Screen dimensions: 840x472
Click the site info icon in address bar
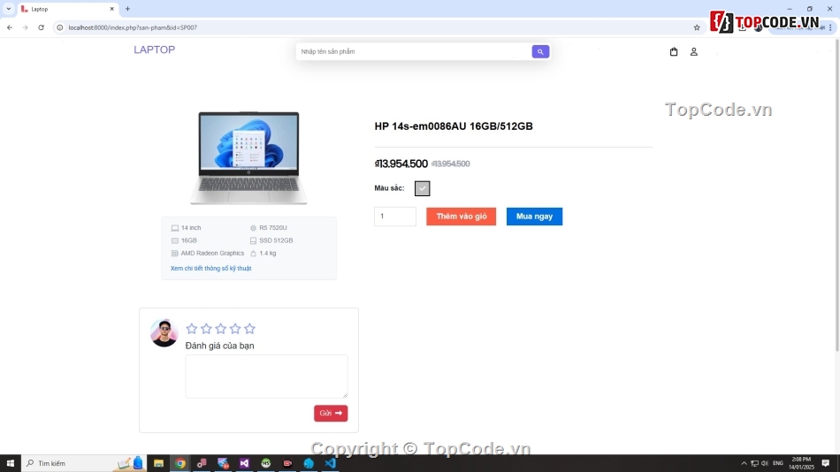60,27
